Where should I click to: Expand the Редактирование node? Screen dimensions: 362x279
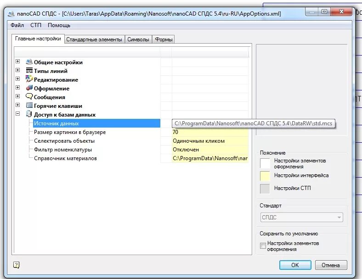pos(18,79)
